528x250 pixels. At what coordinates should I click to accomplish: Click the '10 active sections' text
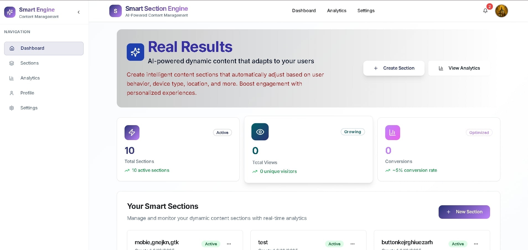point(151,170)
